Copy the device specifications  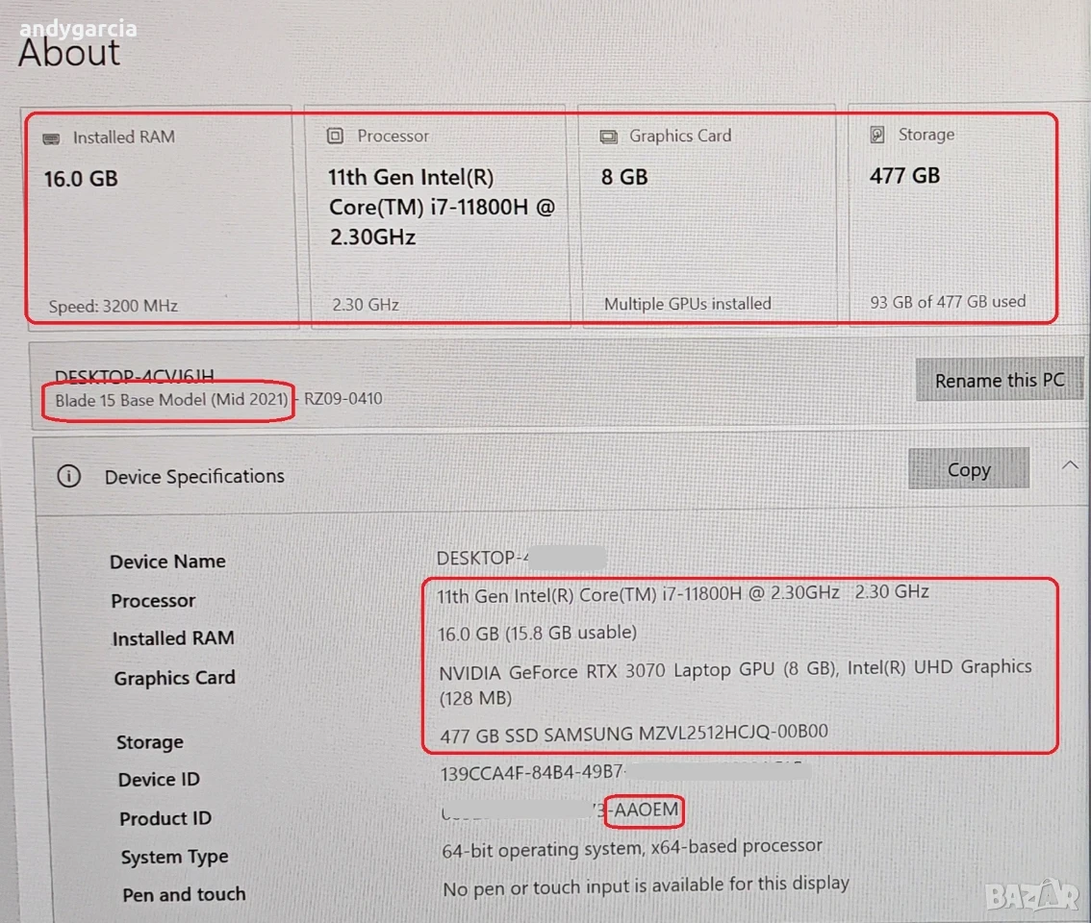pos(969,469)
